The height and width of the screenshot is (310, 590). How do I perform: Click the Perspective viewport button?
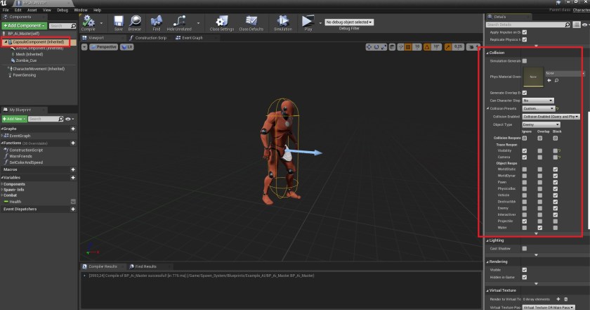pos(104,46)
